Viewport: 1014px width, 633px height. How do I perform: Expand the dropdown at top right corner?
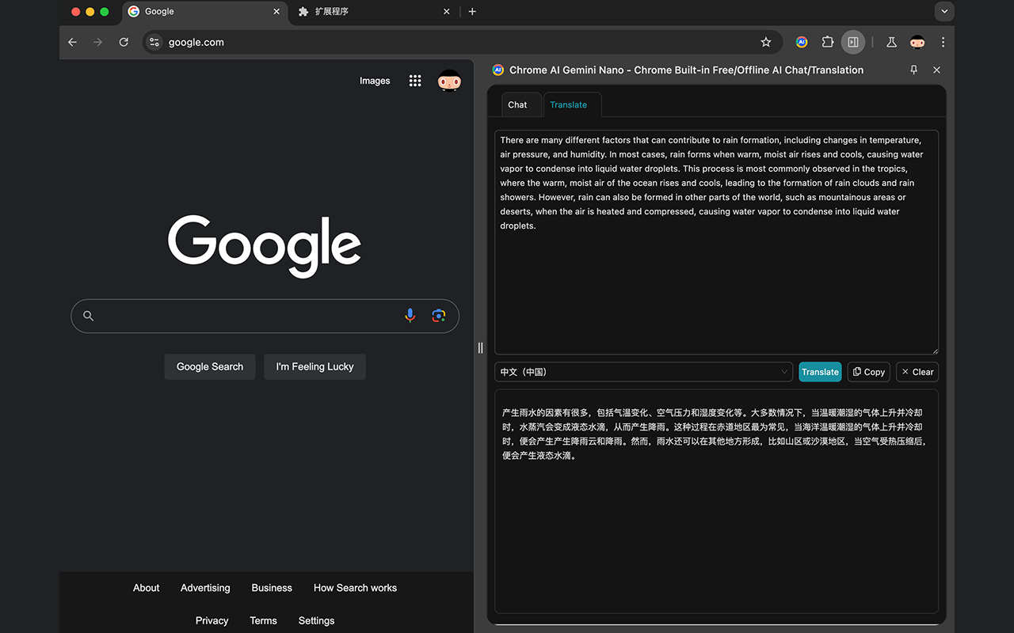944,11
